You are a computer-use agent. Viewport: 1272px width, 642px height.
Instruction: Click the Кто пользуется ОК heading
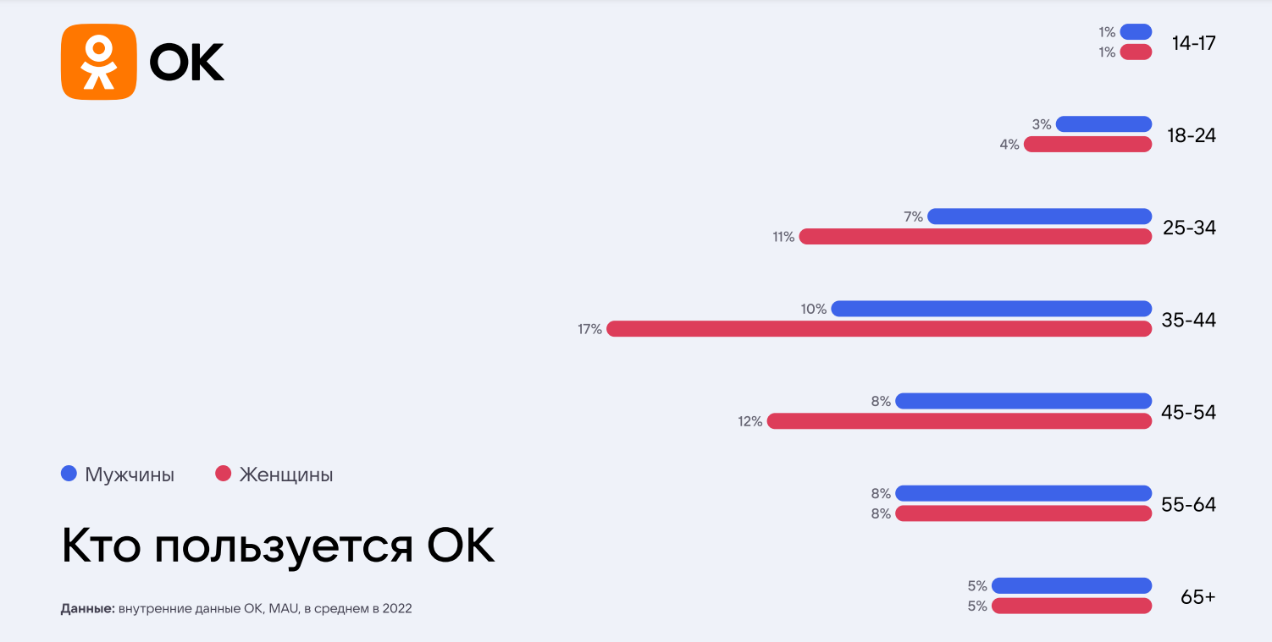(x=278, y=546)
